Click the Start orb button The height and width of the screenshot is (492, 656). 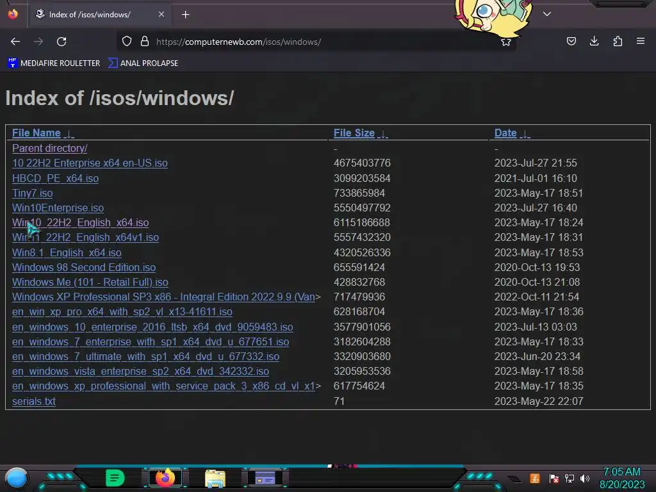(17, 478)
